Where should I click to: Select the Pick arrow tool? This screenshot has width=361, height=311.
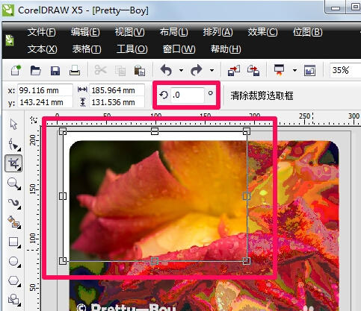pos(13,125)
